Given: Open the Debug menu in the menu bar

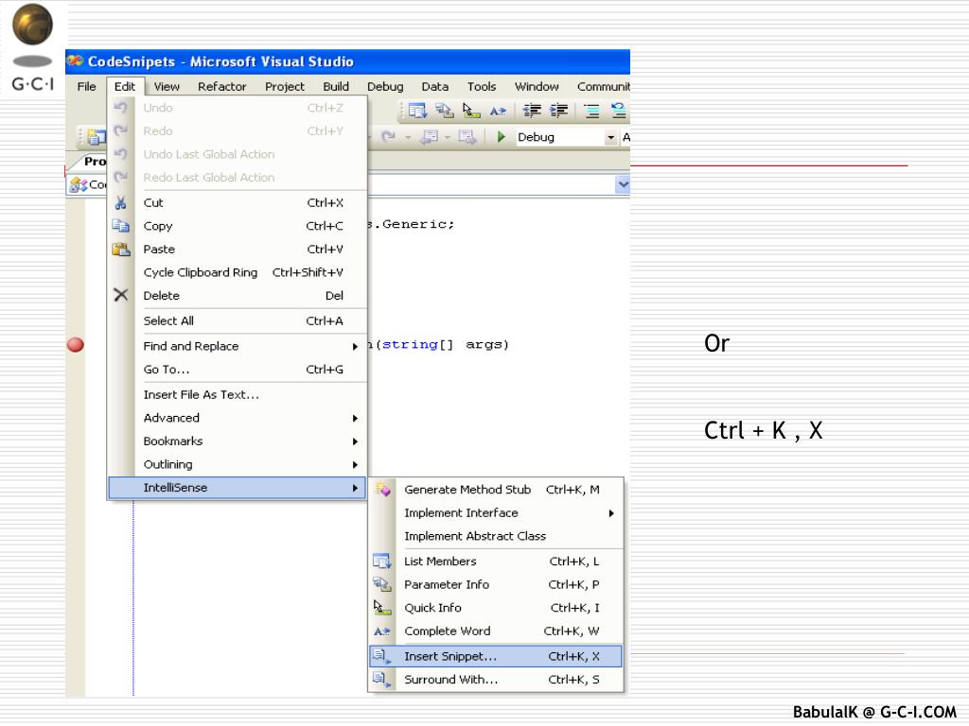Looking at the screenshot, I should coord(385,86).
